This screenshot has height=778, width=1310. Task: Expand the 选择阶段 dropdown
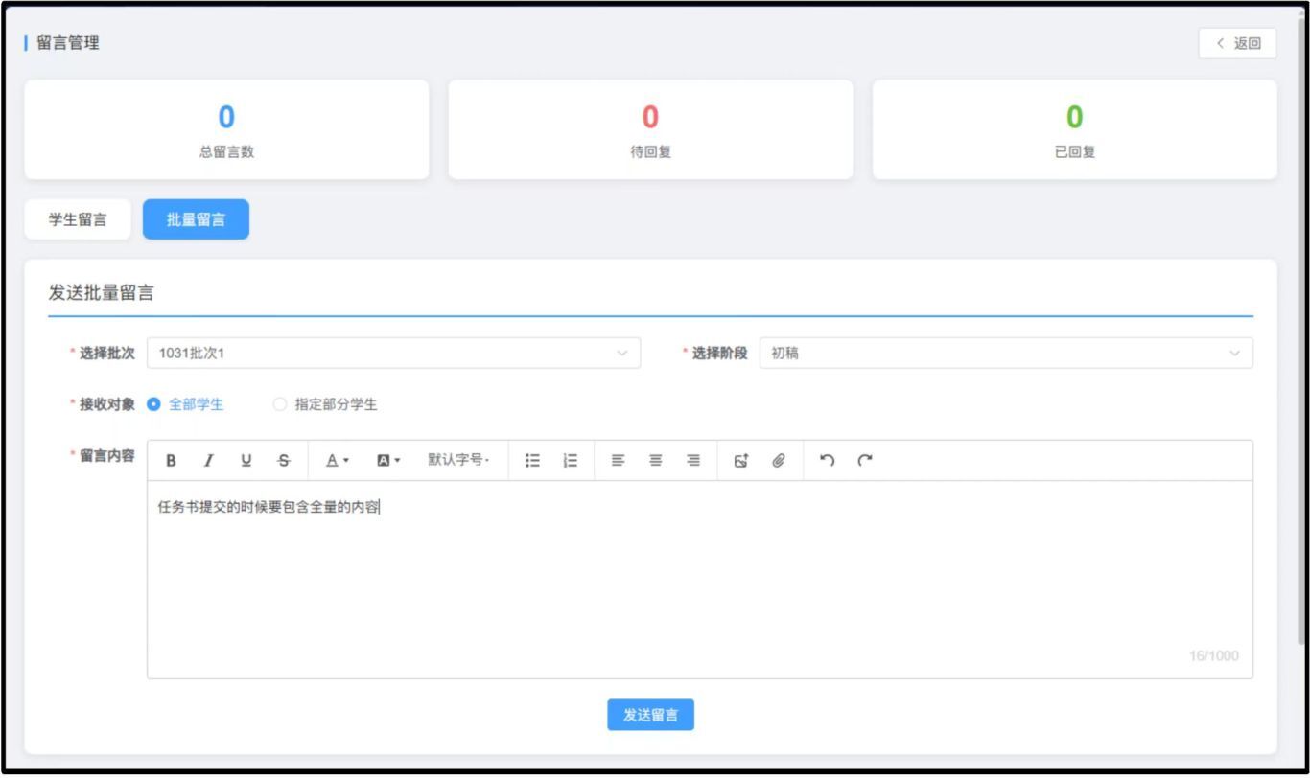pos(1005,354)
